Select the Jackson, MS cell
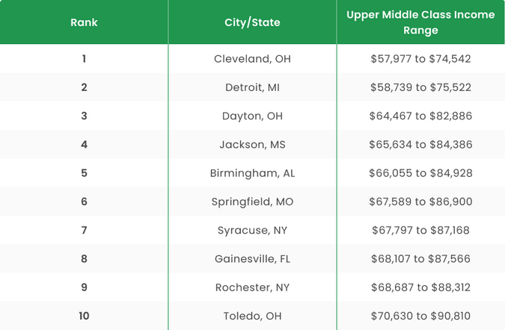505x330 pixels. click(x=252, y=145)
